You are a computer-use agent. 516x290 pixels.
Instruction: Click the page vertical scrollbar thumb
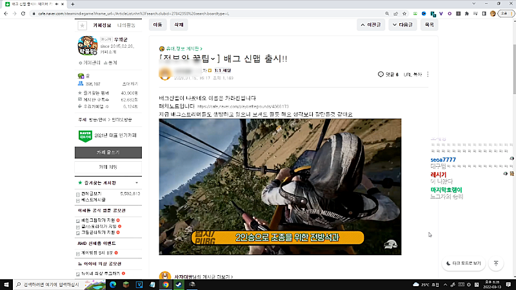click(513, 68)
